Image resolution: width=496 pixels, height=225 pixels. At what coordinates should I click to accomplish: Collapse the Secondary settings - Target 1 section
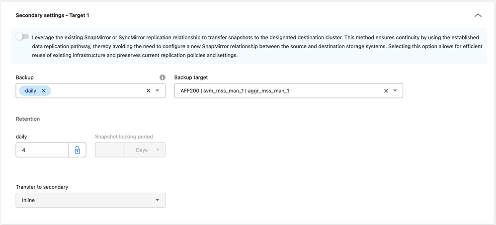pyautogui.click(x=478, y=15)
